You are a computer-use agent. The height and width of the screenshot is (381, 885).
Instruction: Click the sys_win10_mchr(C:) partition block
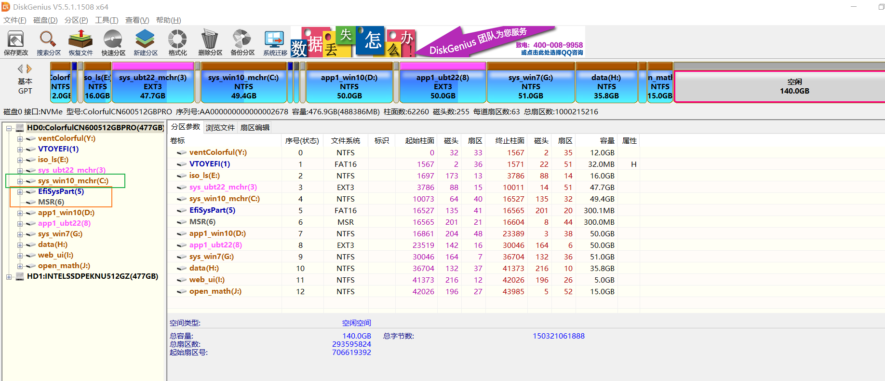pos(243,82)
